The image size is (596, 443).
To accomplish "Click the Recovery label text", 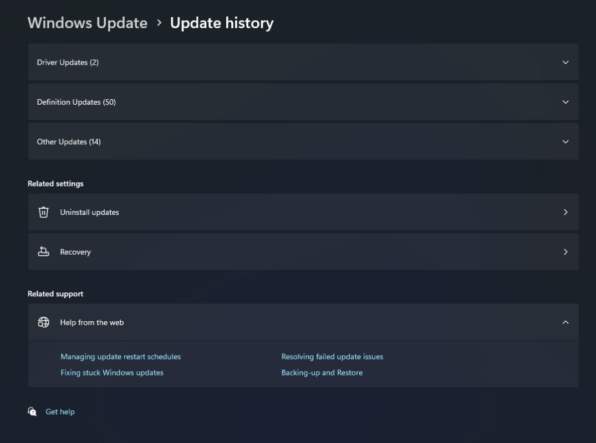I will pos(75,252).
